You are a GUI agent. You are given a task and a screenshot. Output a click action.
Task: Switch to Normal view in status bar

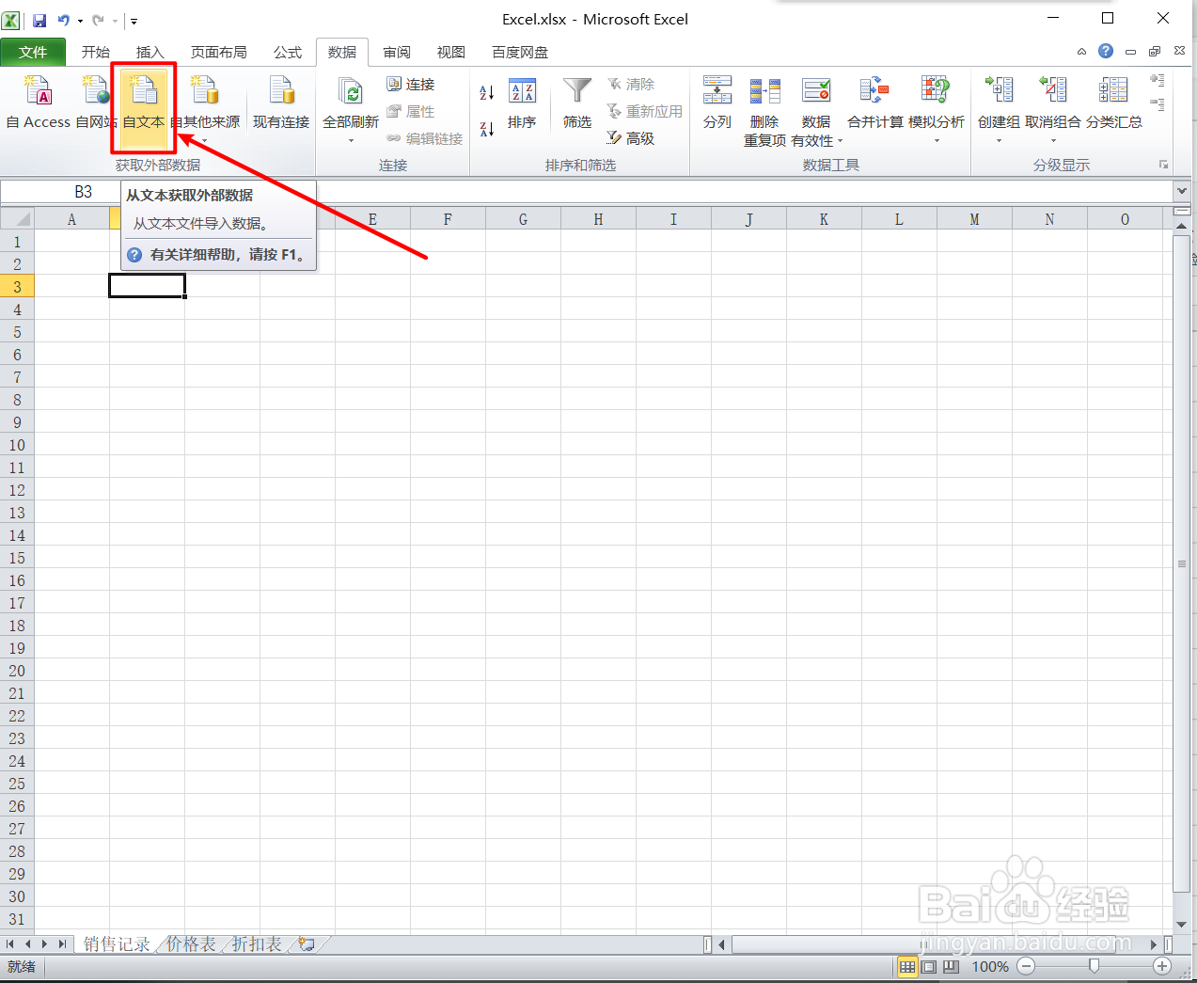tap(907, 966)
